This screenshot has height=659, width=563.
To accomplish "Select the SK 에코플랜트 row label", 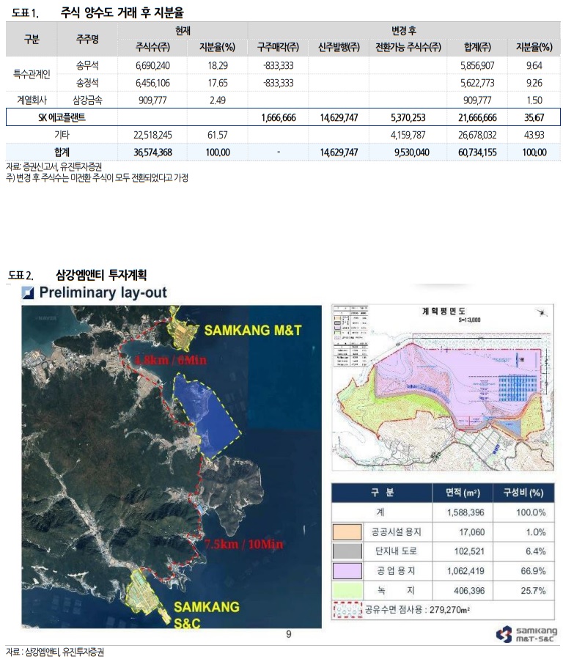I will 62,117.
